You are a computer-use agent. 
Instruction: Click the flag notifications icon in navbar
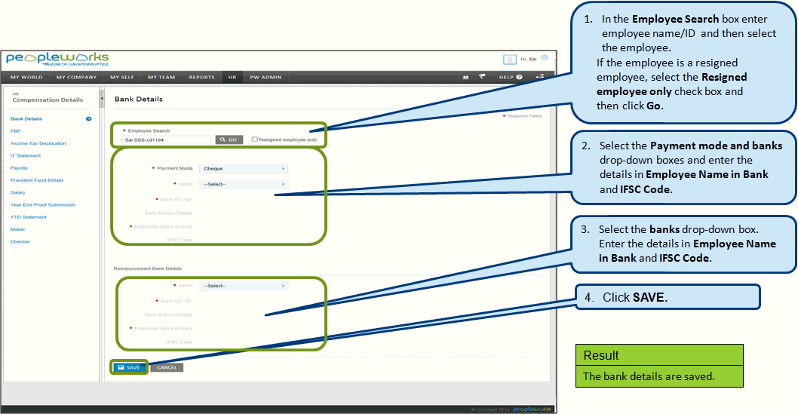point(482,77)
